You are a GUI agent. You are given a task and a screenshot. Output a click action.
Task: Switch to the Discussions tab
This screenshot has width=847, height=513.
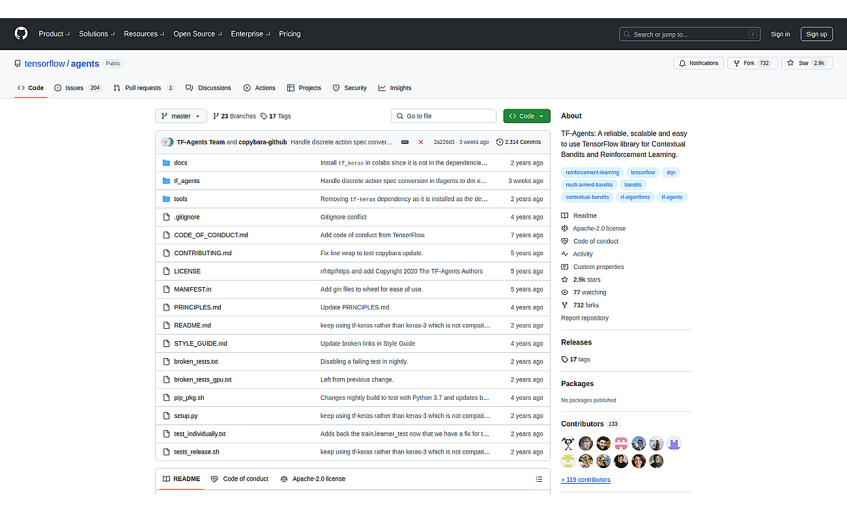[208, 88]
